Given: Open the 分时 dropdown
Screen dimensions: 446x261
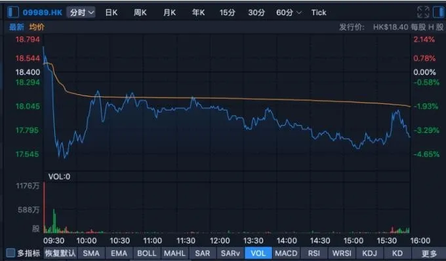Looking at the screenshot, I should (x=81, y=12).
